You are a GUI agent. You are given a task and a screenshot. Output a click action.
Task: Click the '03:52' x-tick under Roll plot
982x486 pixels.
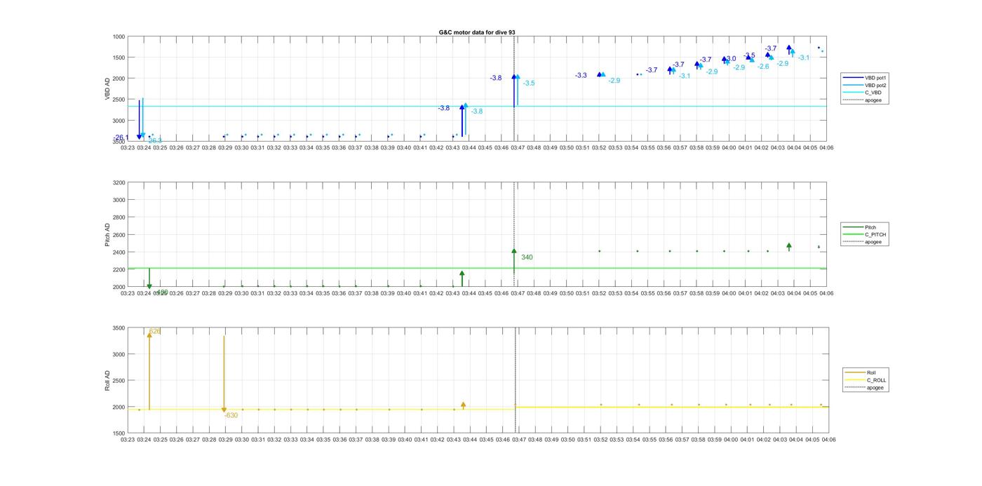601,440
